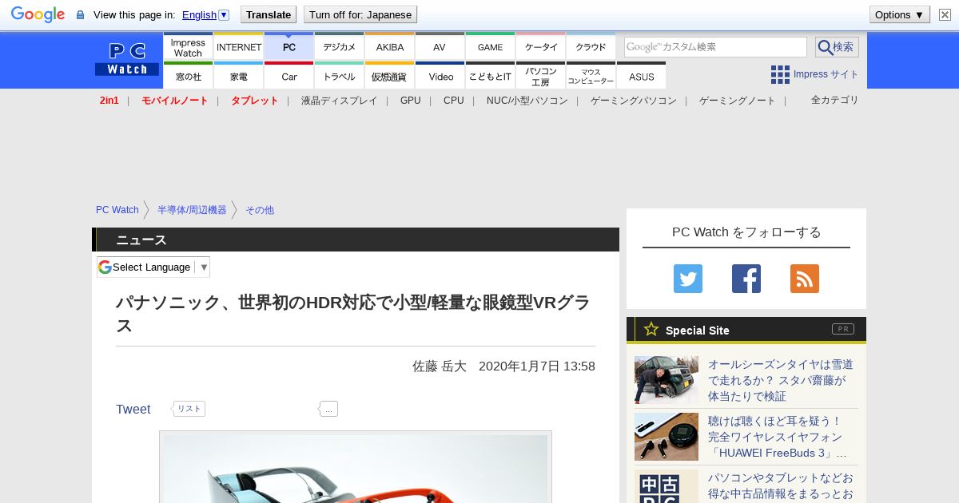Go to the ゲーミングパソコン category

pyautogui.click(x=633, y=101)
